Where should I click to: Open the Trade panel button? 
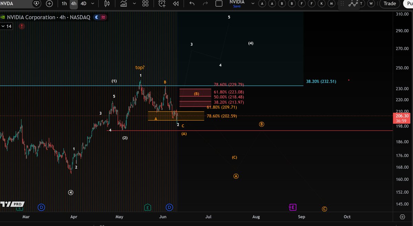coord(390,3)
